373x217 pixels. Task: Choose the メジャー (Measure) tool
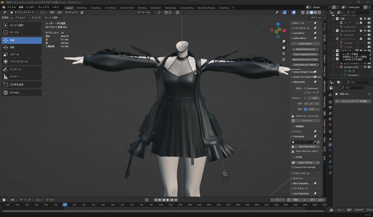(x=21, y=76)
